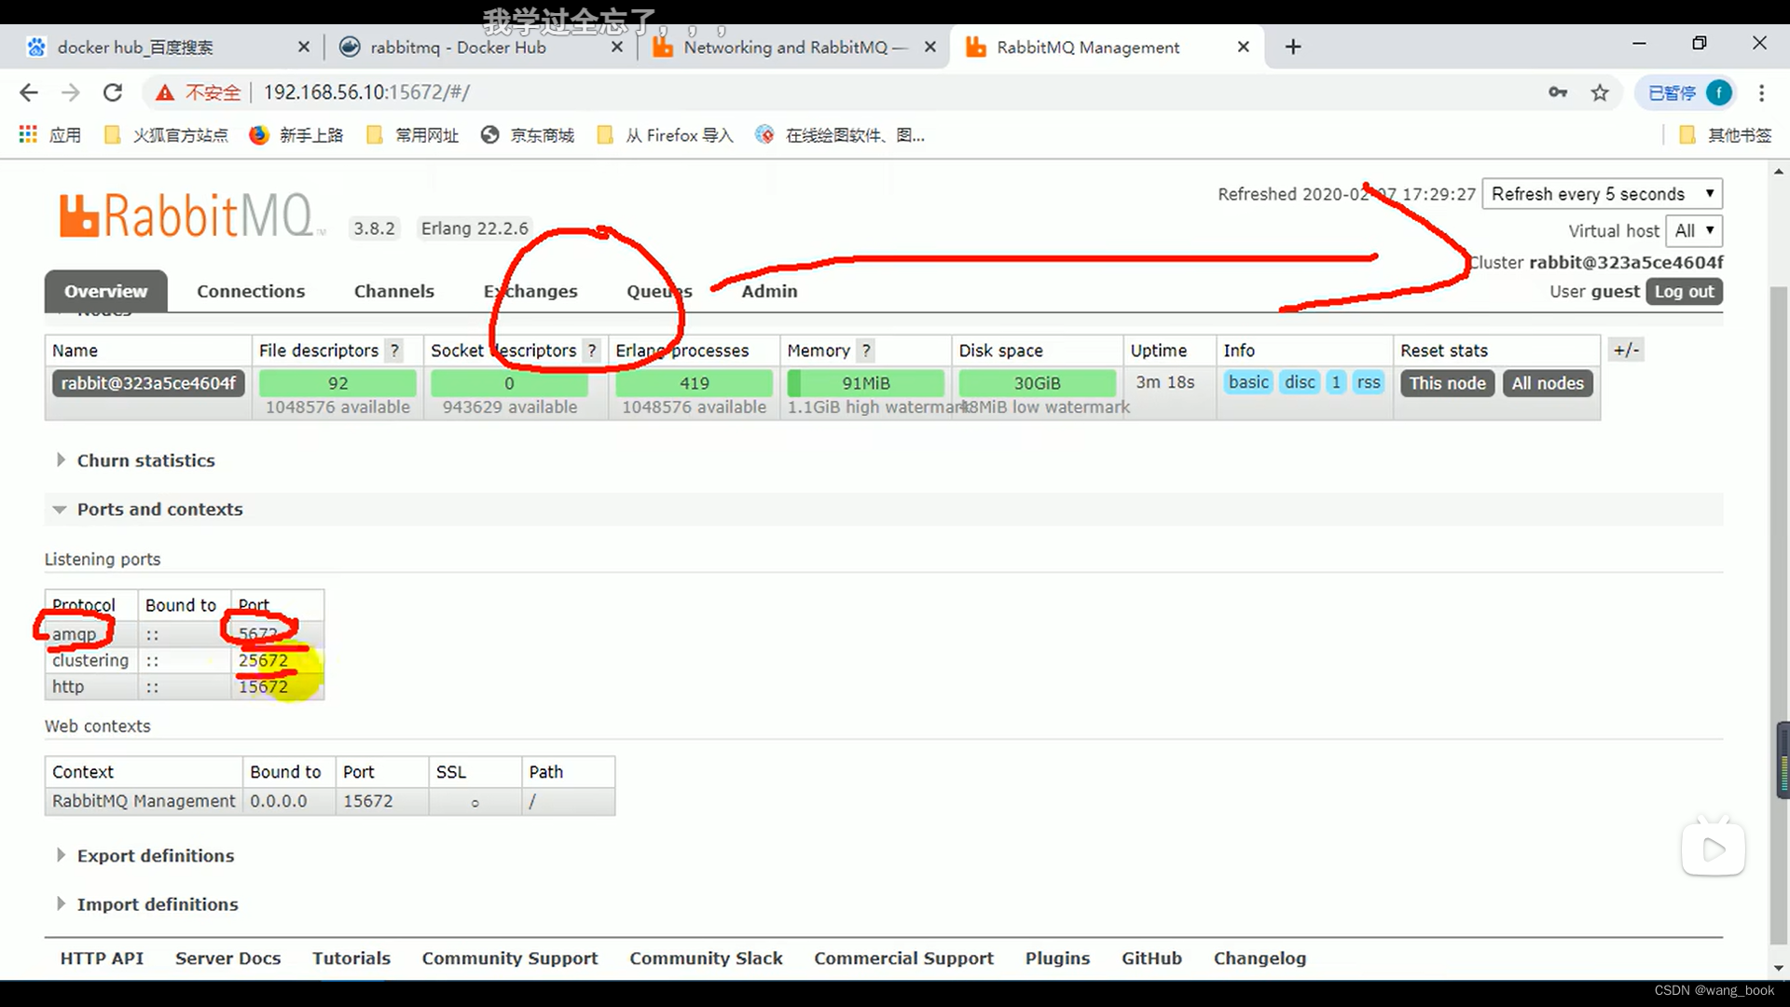This screenshot has height=1007, width=1790.
Task: Open the Commercial Support link
Action: pyautogui.click(x=903, y=959)
